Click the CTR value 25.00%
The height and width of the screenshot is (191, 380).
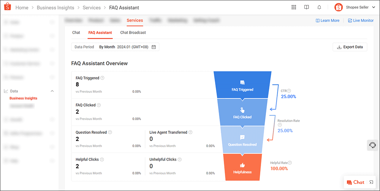[288, 97]
